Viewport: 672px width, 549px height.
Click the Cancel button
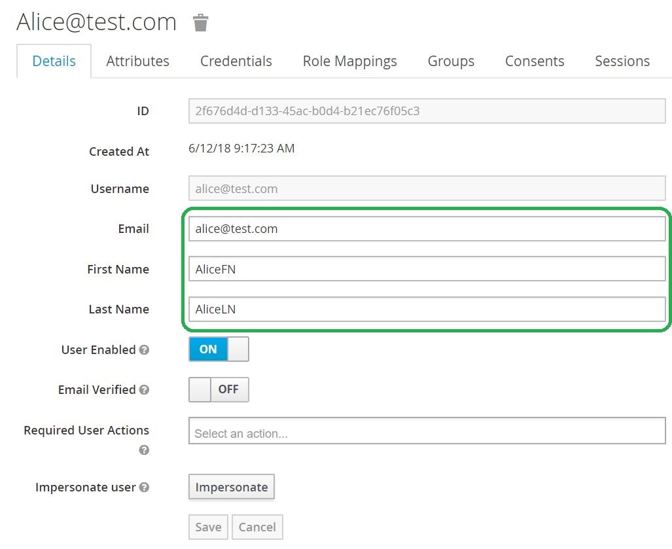[x=257, y=527]
